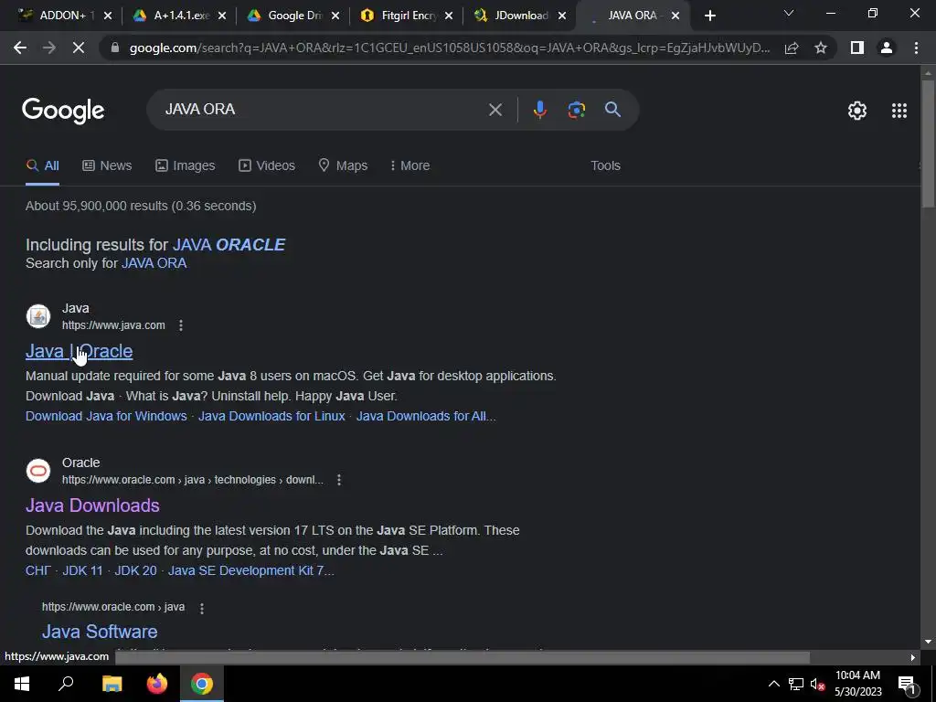This screenshot has width=936, height=702.
Task: Show hidden tray icons
Action: 773,684
